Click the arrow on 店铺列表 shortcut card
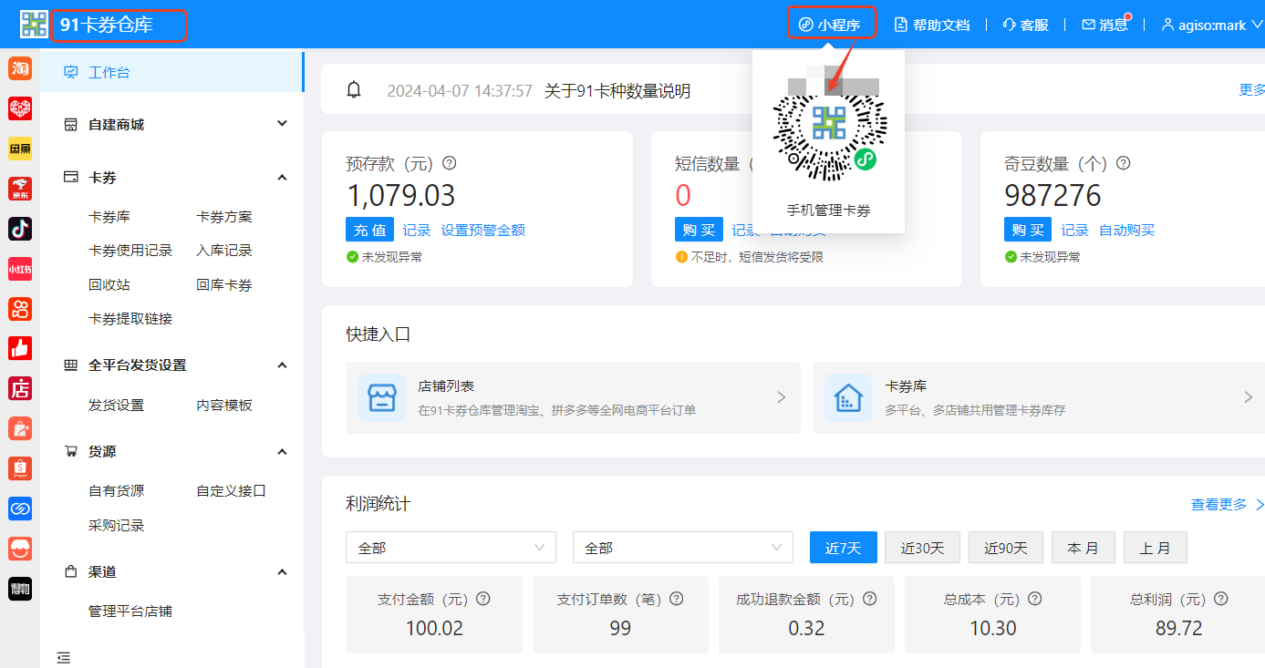1265x668 pixels. (781, 397)
